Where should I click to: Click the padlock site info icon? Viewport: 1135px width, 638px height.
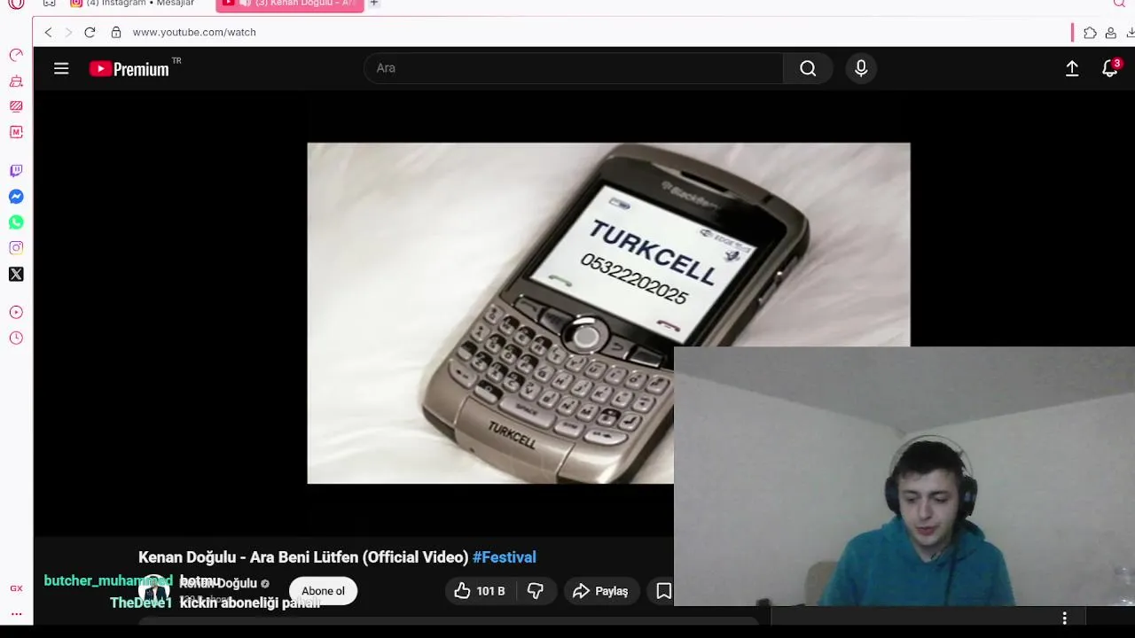tap(116, 32)
